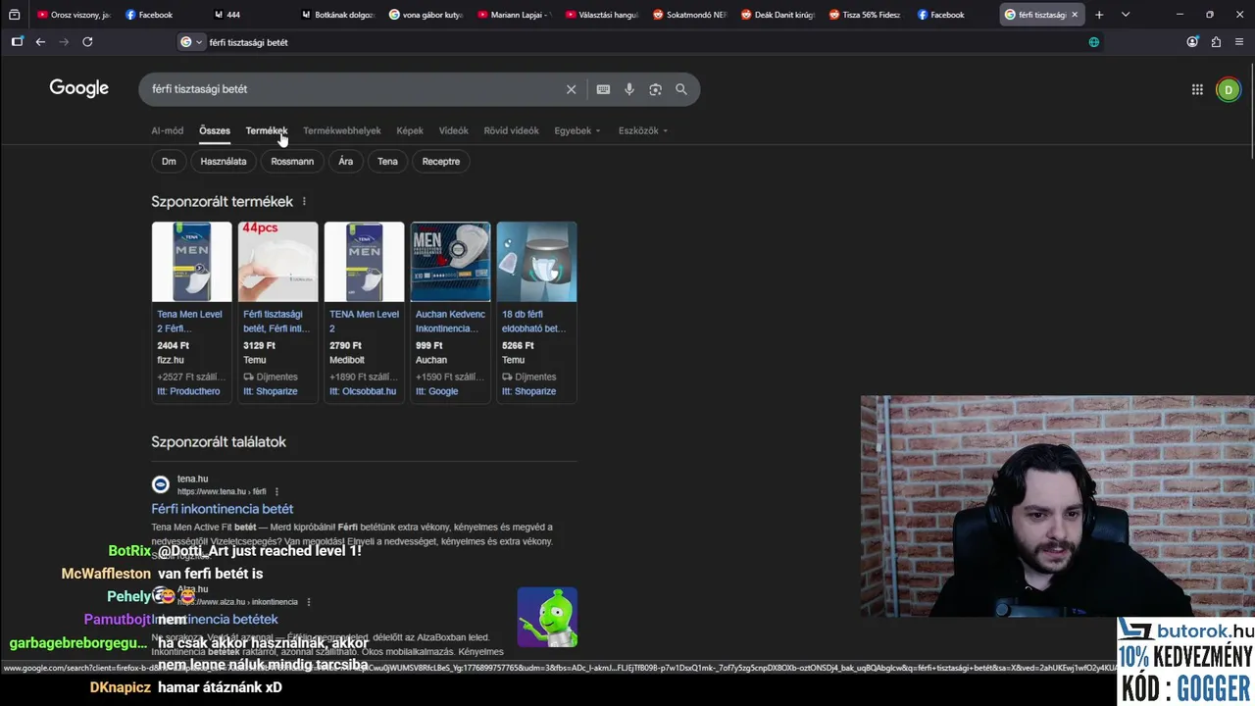
Task: Select the Dm suggestion chip
Action: point(169,161)
